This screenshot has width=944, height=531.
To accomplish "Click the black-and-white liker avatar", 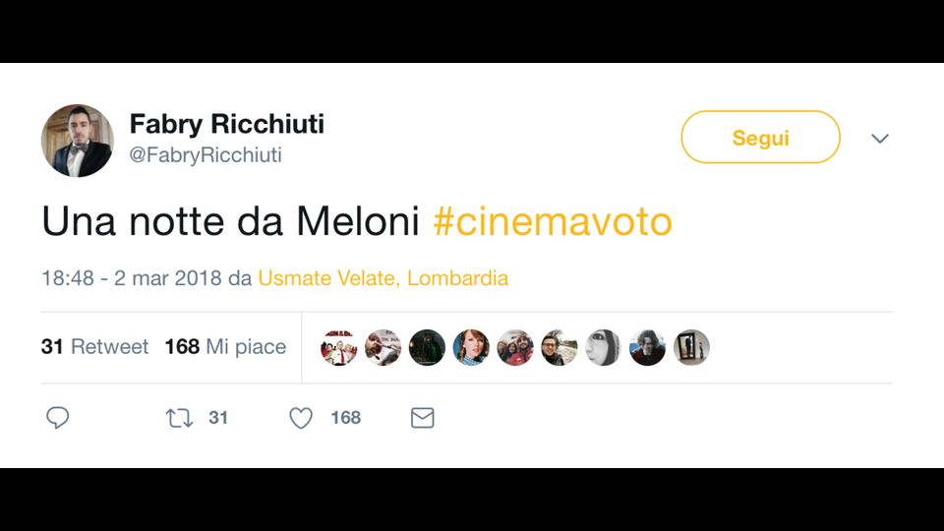I will click(603, 347).
